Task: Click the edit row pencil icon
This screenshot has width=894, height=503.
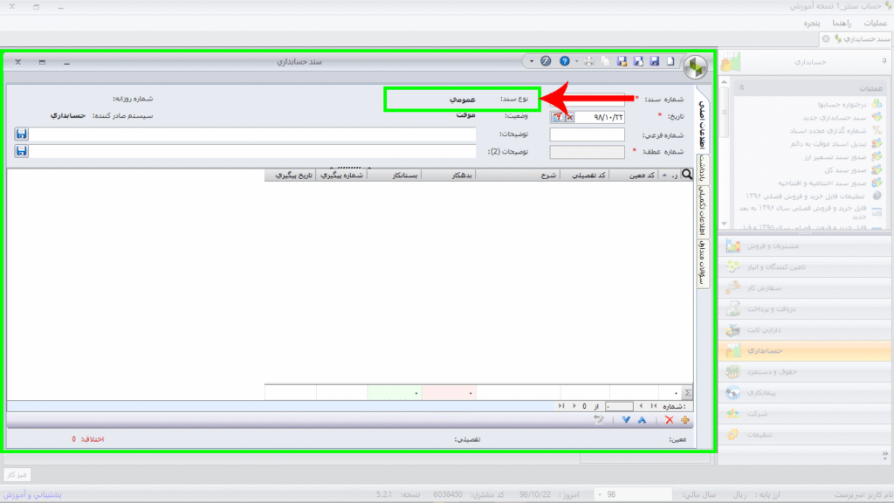Action: coord(599,420)
